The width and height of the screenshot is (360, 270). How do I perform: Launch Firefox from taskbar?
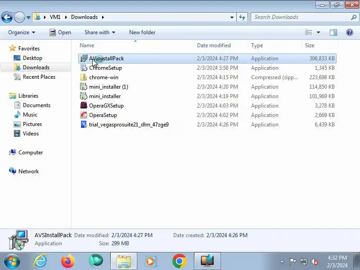point(68,261)
